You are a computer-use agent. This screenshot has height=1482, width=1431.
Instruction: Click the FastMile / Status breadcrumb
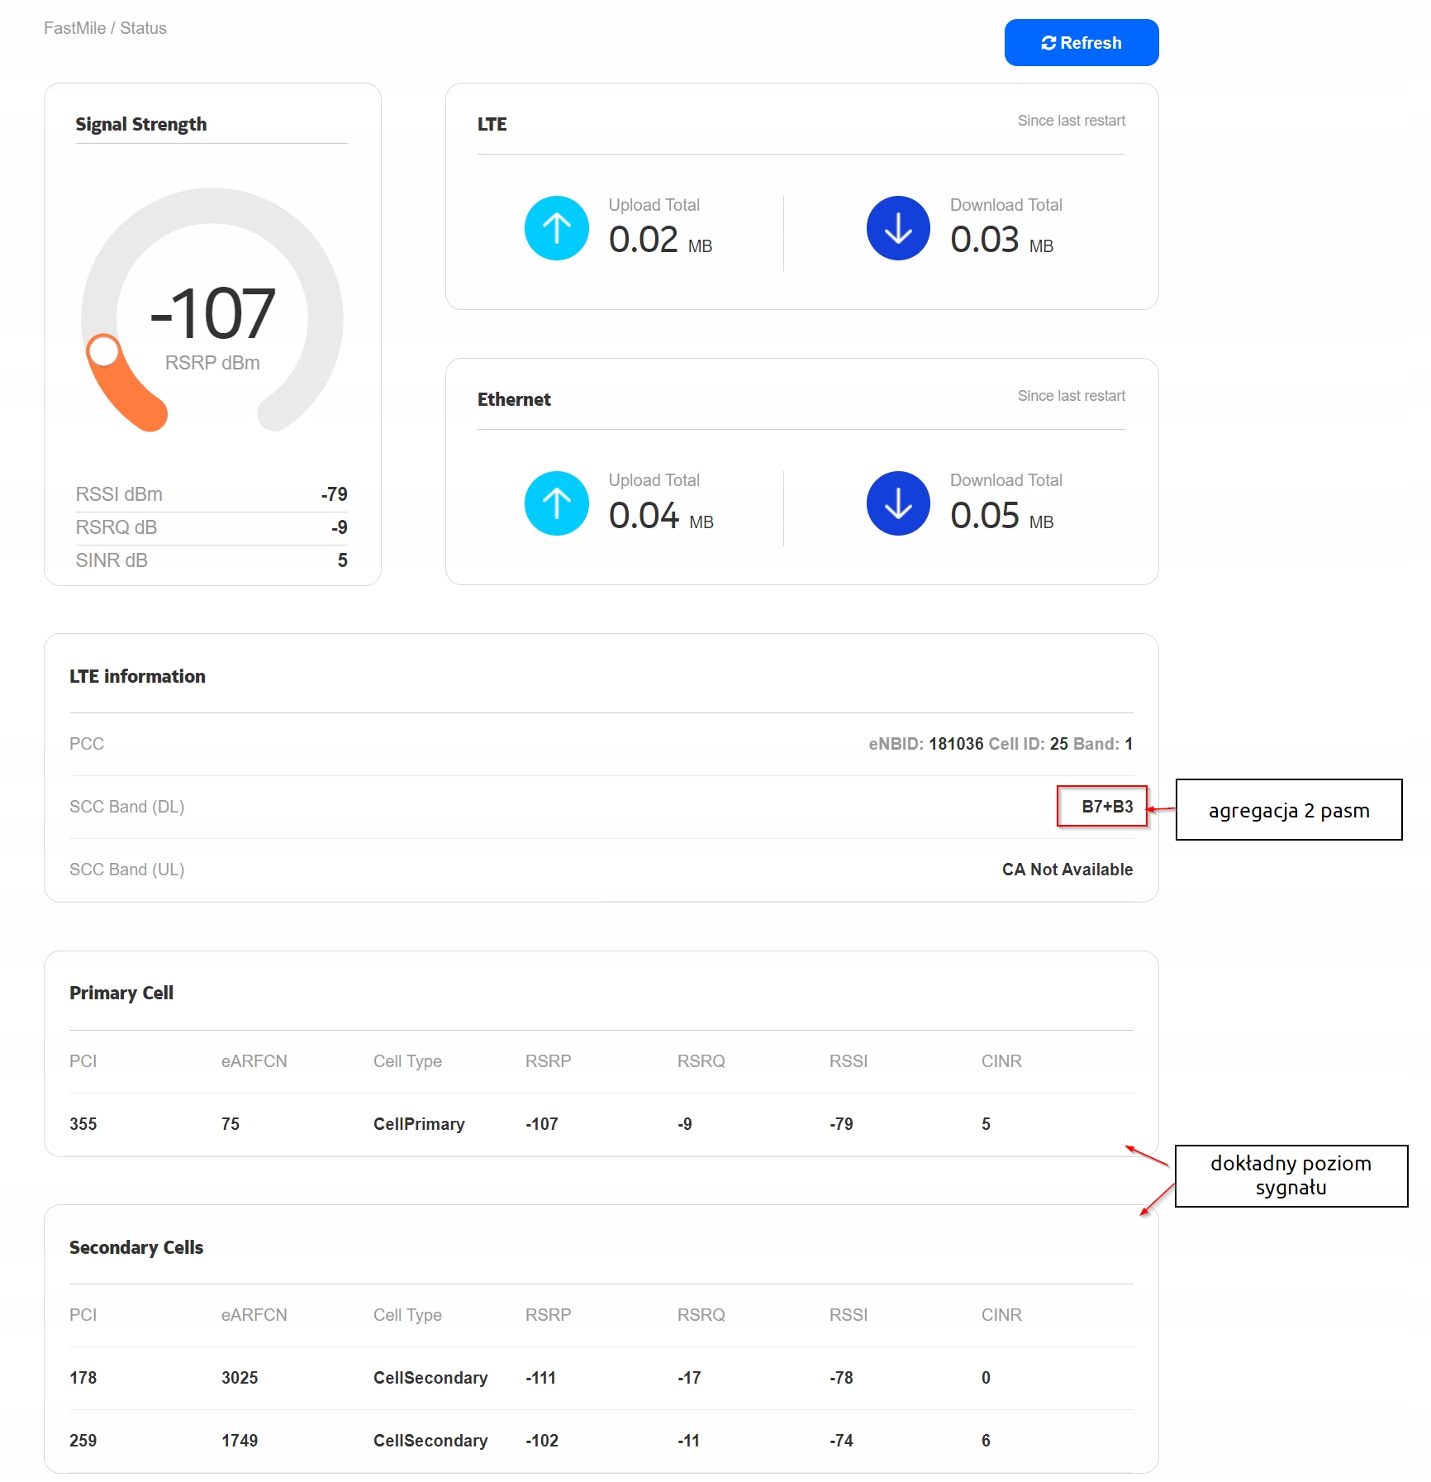(105, 28)
